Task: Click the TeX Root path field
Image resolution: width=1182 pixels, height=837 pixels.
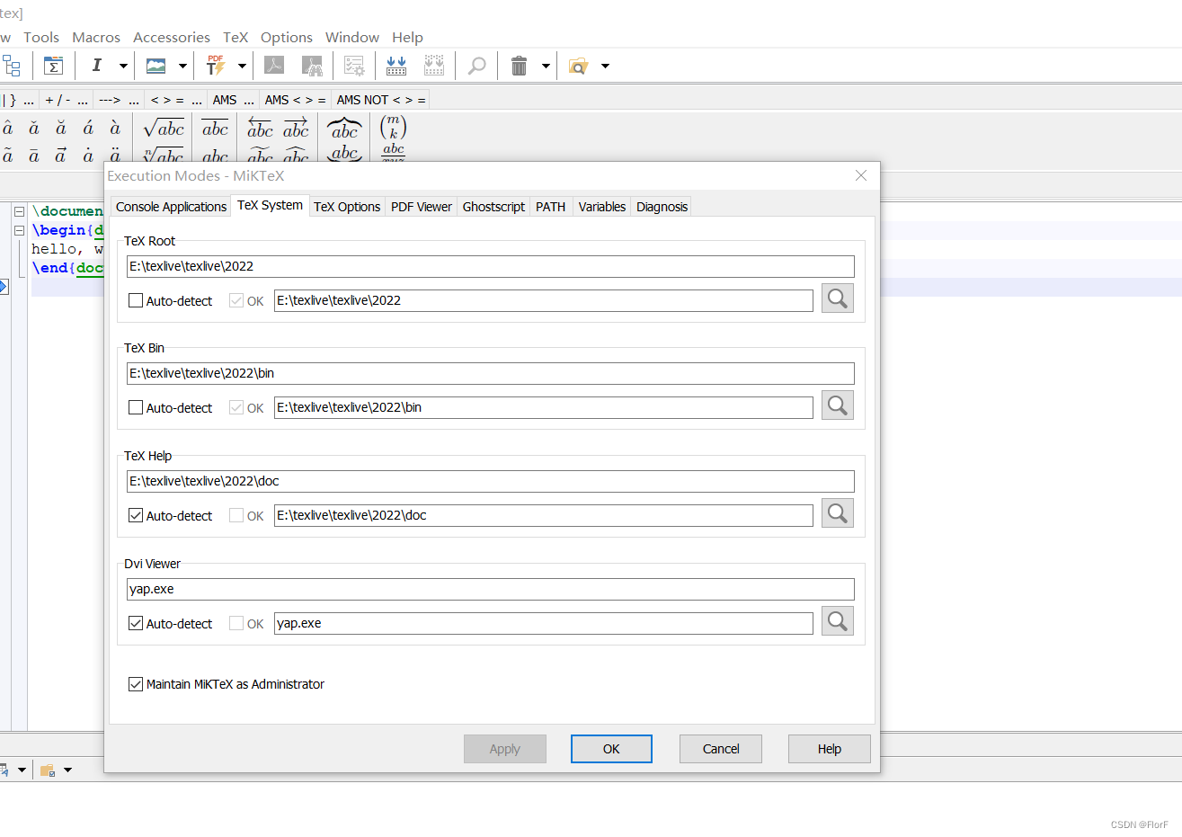Action: 491,266
